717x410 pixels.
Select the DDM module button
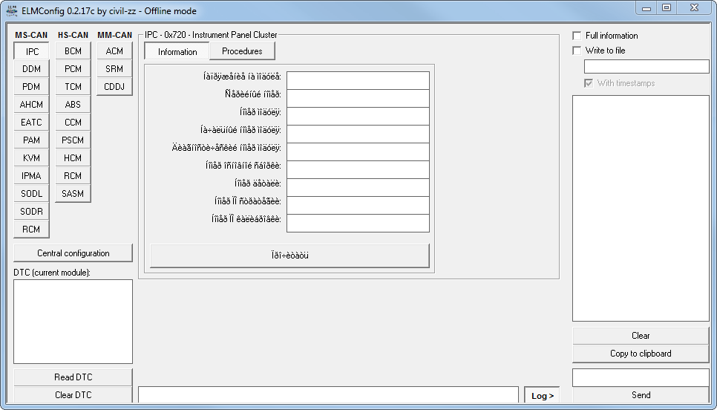31,69
